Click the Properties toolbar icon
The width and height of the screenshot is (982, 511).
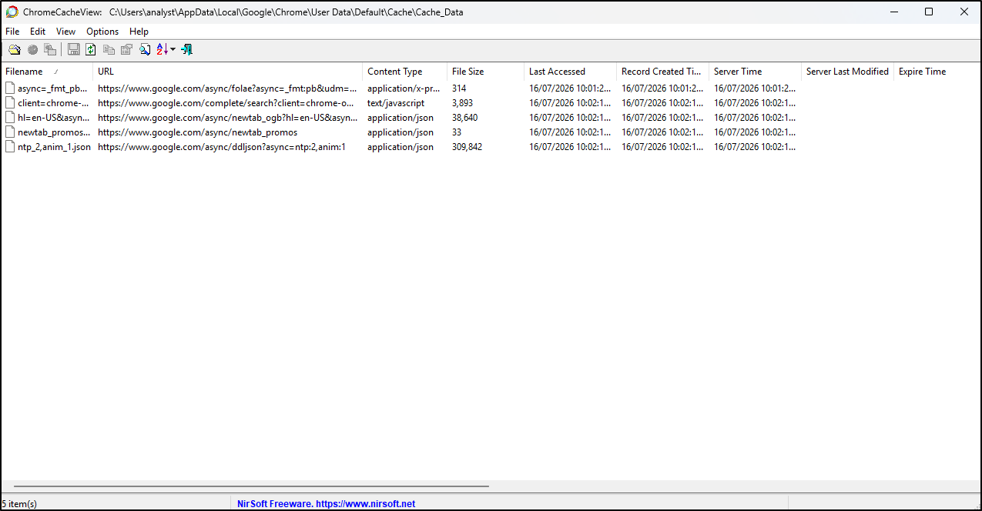click(126, 49)
